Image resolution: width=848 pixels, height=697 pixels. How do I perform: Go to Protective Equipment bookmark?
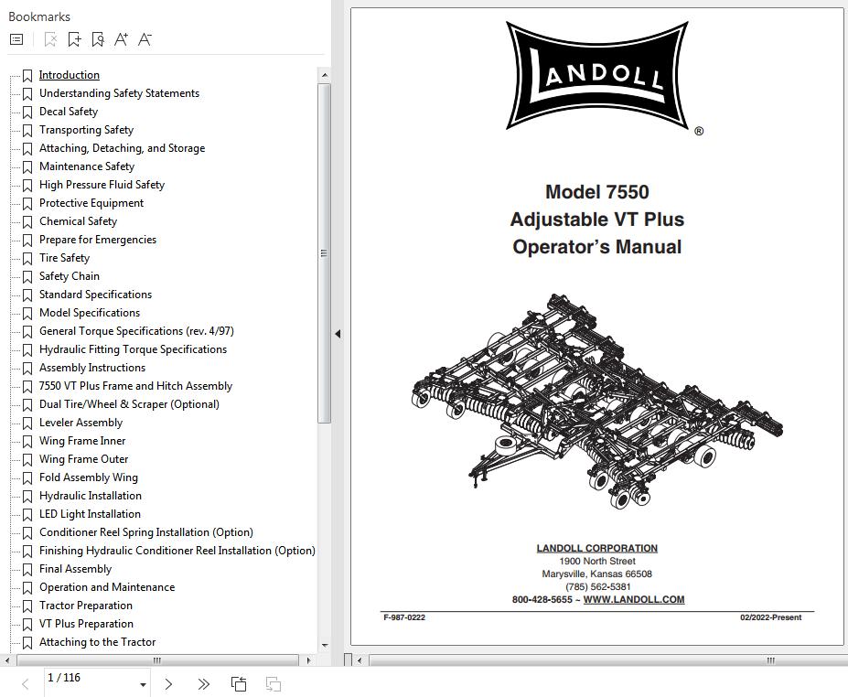tap(91, 203)
